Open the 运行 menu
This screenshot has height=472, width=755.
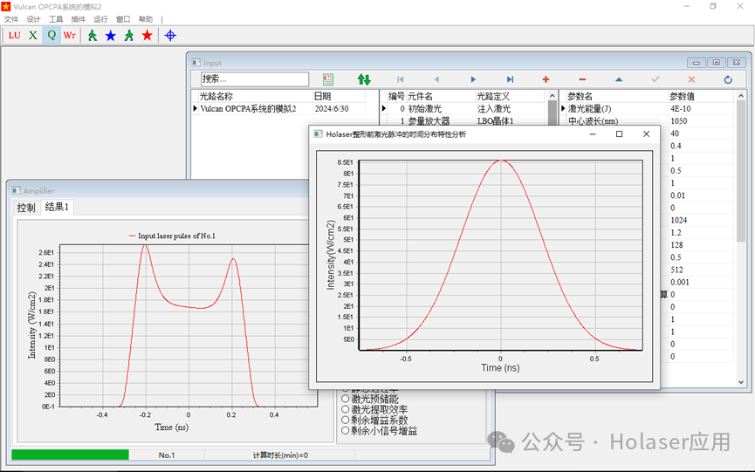(100, 19)
